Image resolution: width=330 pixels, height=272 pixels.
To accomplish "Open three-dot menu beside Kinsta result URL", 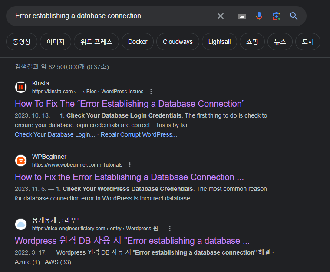I will tap(151, 92).
